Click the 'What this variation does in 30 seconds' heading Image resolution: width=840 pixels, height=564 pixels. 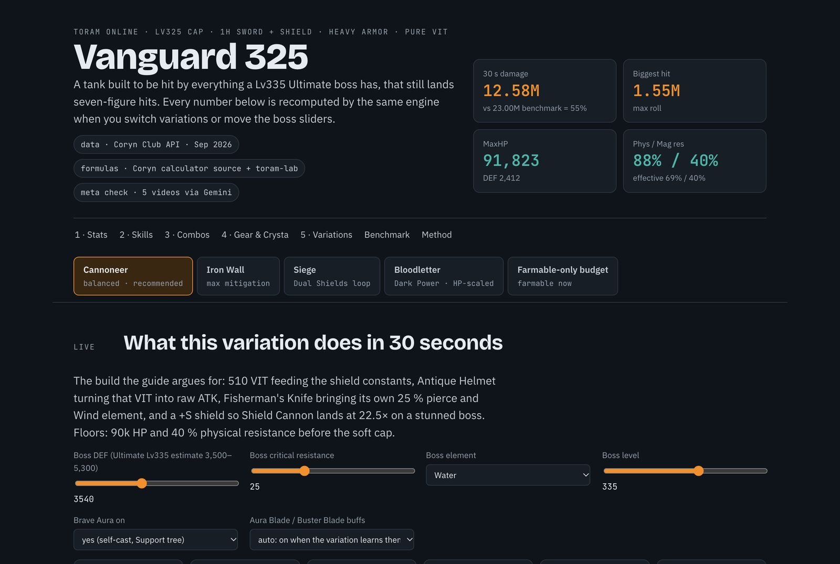[313, 343]
